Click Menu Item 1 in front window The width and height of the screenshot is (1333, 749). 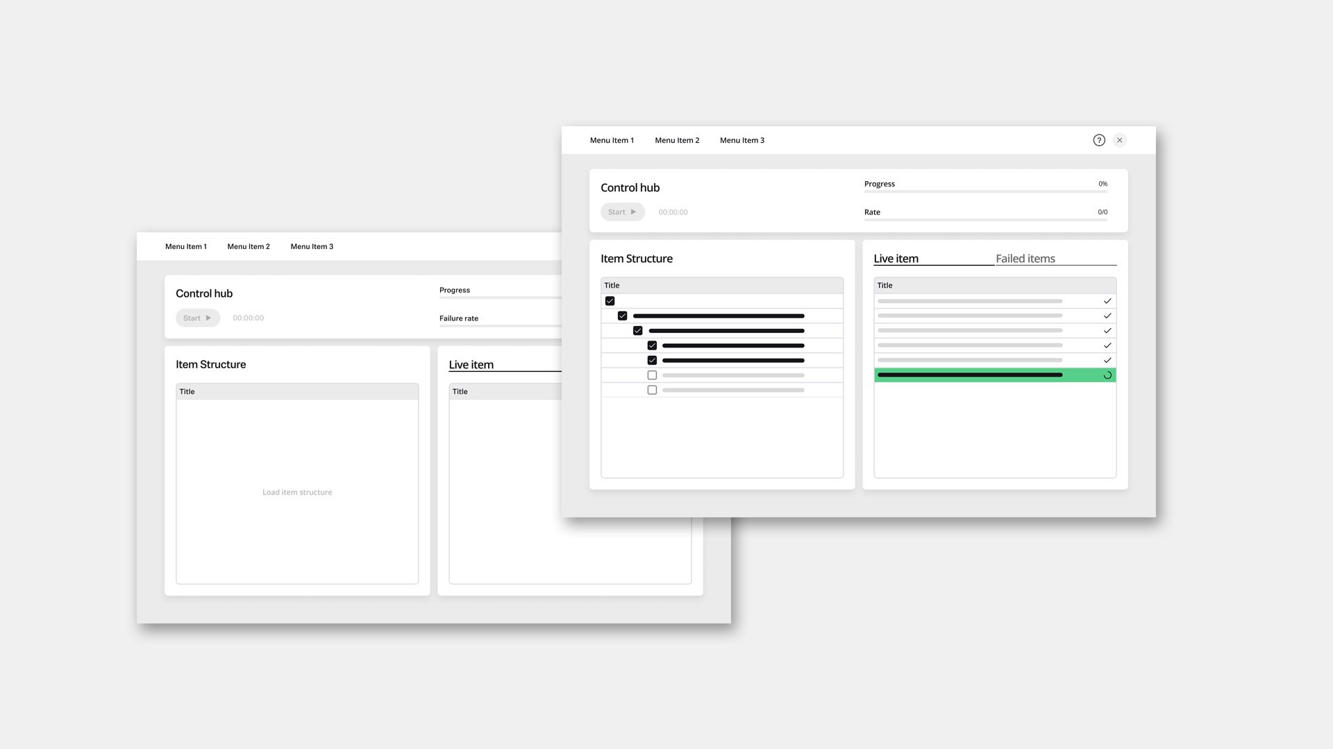click(x=612, y=140)
